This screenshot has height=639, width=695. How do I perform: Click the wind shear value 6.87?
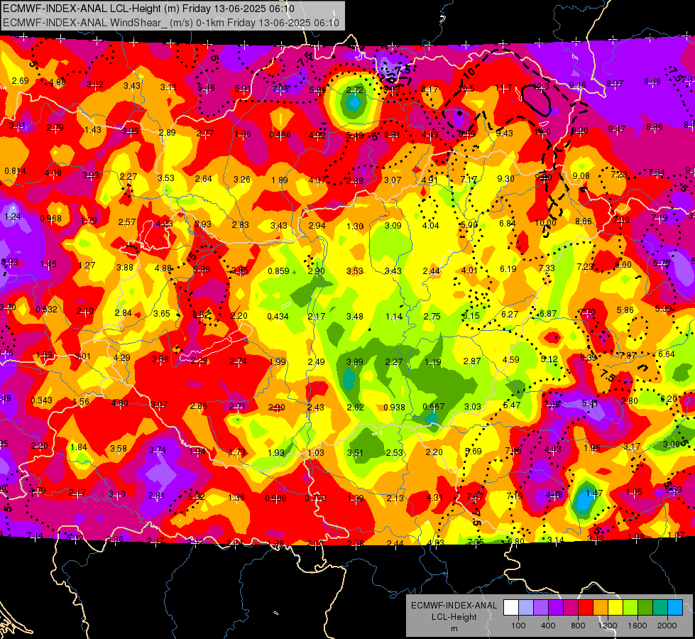(x=548, y=313)
